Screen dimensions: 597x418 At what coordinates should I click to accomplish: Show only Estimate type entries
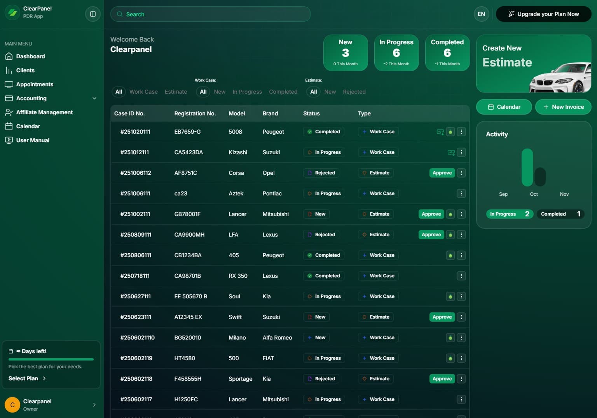click(176, 92)
